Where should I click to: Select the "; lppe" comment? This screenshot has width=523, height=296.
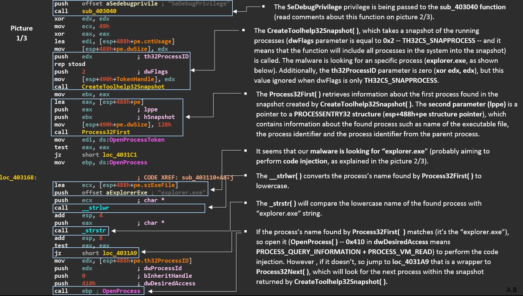coord(147,109)
